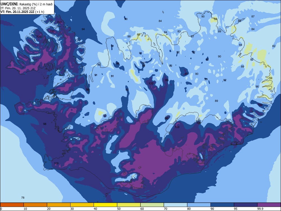Screen dimensions: 281x211
Task: Click the pale blue 70–80 legend swatch
Action: pos(175,205)
